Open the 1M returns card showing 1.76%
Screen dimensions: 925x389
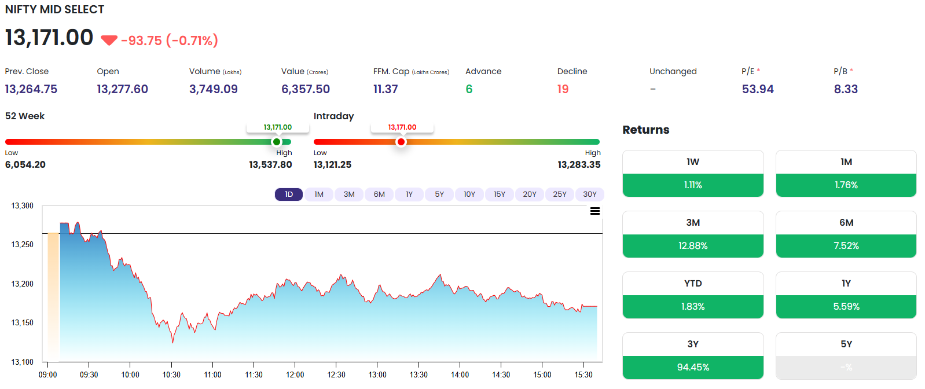click(x=846, y=174)
